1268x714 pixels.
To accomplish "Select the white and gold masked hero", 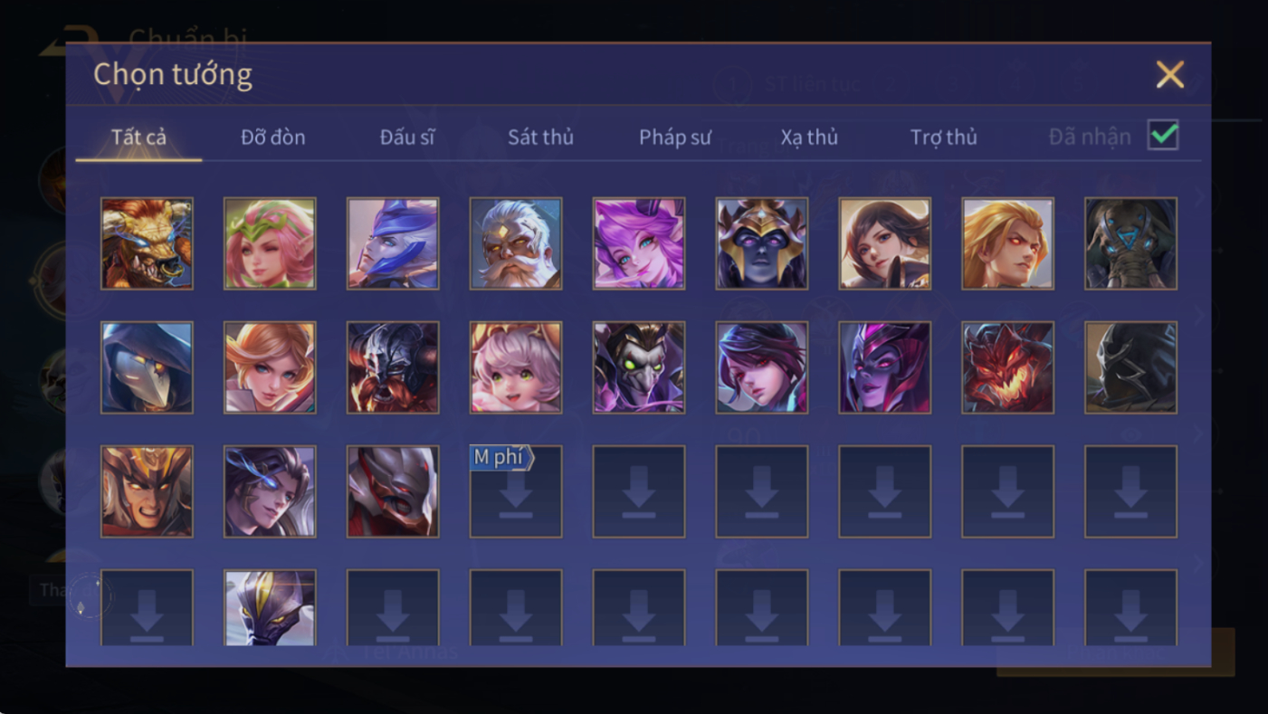I will [270, 607].
